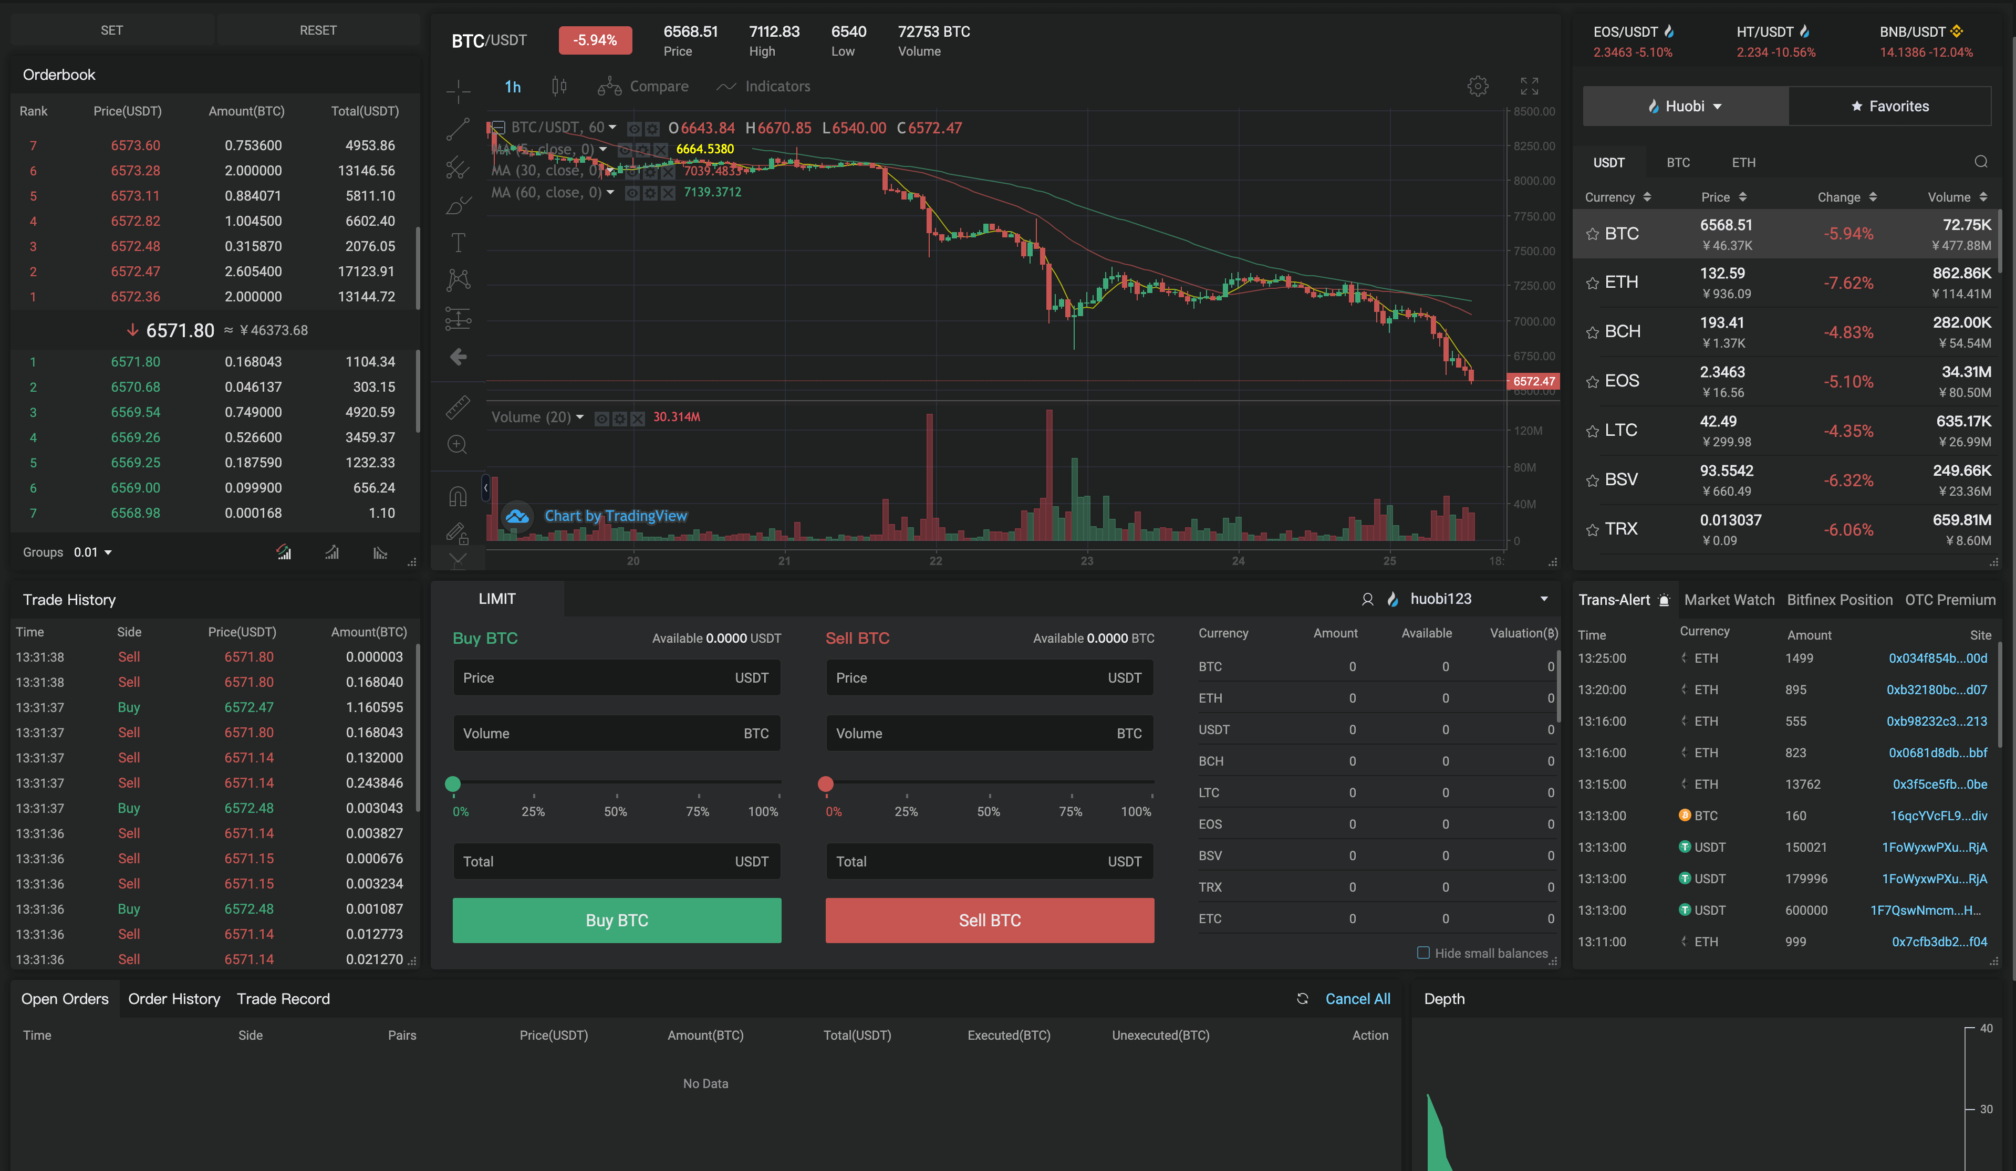Open candlestick chart style selector
The width and height of the screenshot is (2016, 1171).
pyautogui.click(x=559, y=87)
